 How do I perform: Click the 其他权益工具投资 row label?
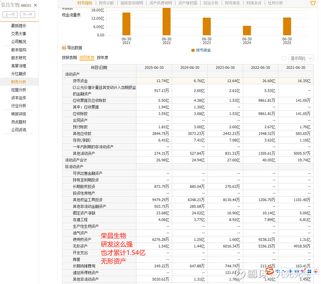[87, 200]
